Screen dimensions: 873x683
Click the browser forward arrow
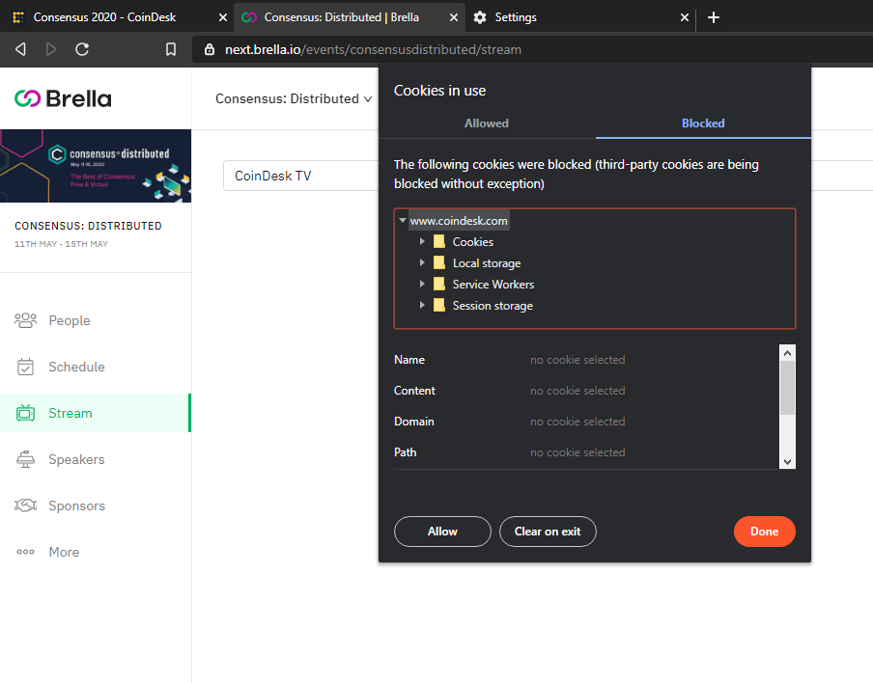[50, 49]
